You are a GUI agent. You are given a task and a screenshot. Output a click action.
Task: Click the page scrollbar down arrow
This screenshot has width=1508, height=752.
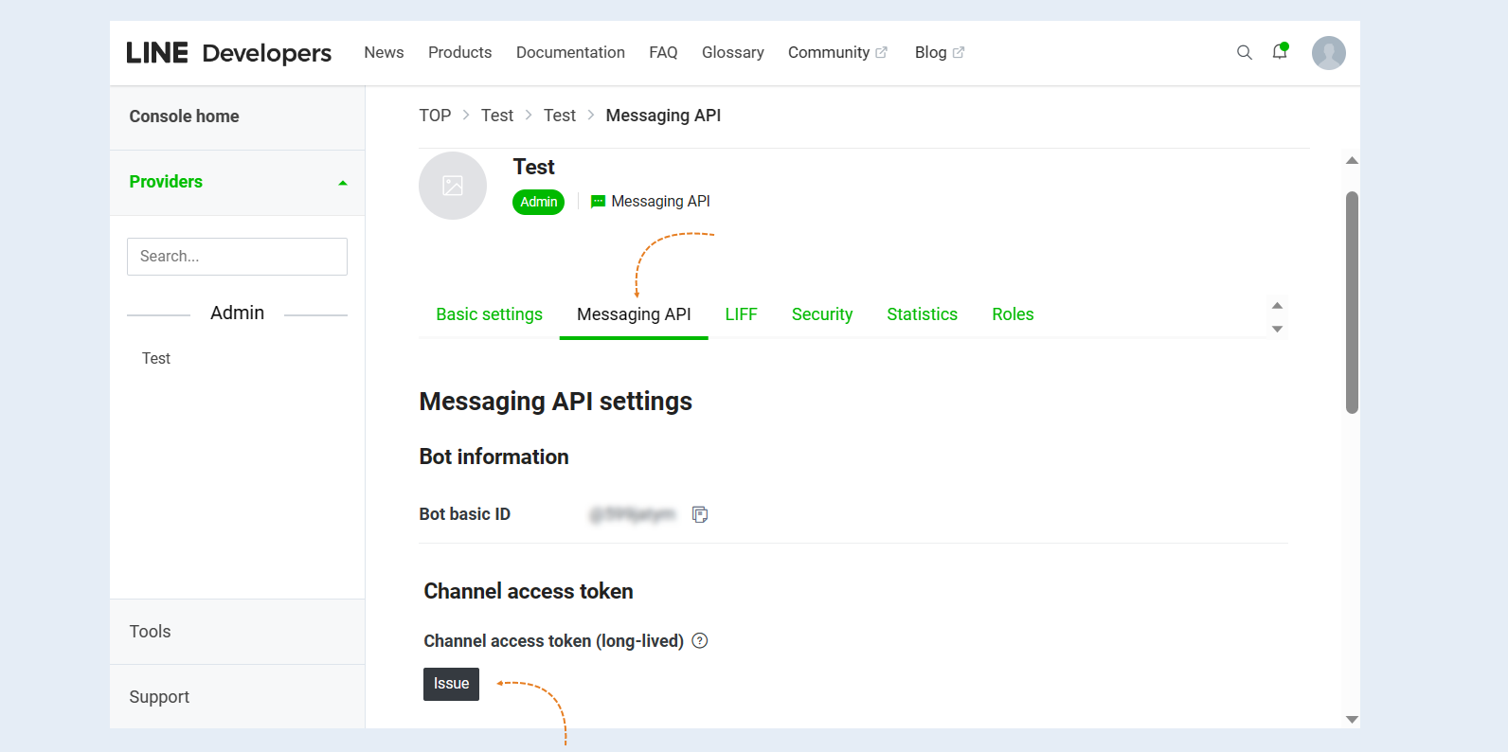pyautogui.click(x=1353, y=720)
